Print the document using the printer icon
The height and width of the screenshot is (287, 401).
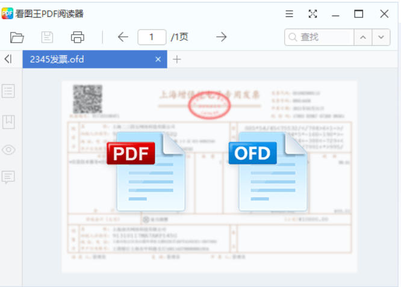pyautogui.click(x=78, y=37)
